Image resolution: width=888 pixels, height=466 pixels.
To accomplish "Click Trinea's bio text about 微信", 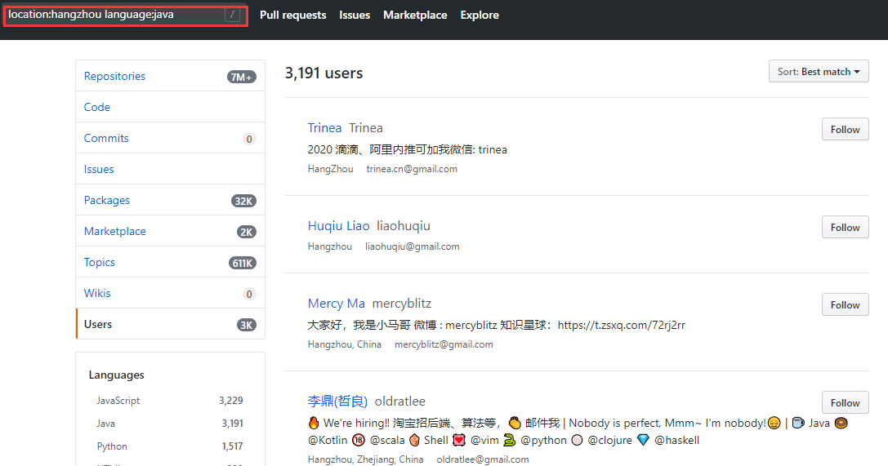I will click(407, 149).
